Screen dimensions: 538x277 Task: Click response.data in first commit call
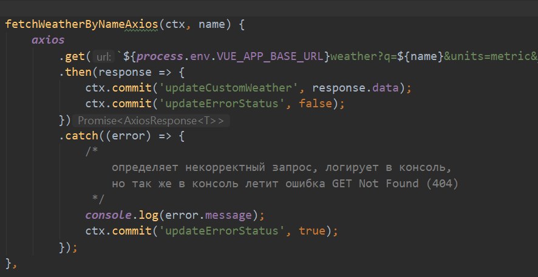tap(355, 88)
